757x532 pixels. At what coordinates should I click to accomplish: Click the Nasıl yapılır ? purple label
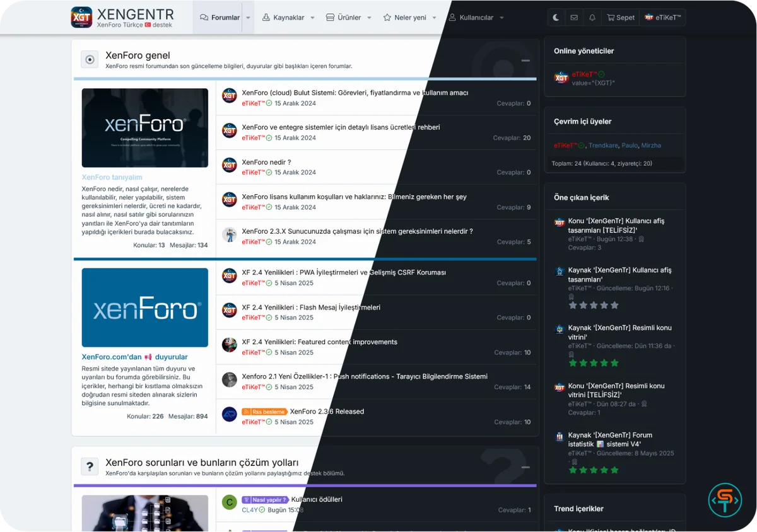pyautogui.click(x=265, y=500)
